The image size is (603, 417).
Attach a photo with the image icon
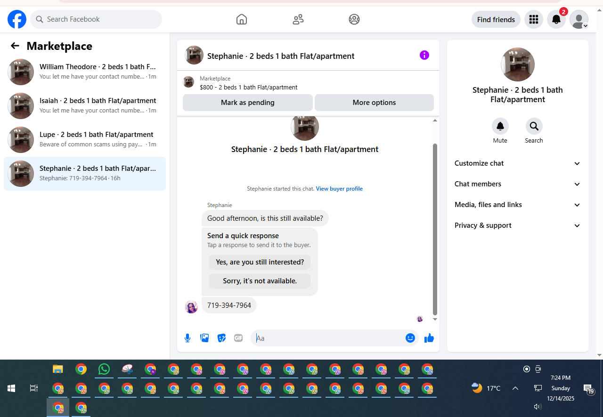[x=204, y=338]
